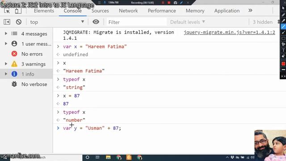Click the console input line var y
This screenshot has height=161, width=286.
92,128
